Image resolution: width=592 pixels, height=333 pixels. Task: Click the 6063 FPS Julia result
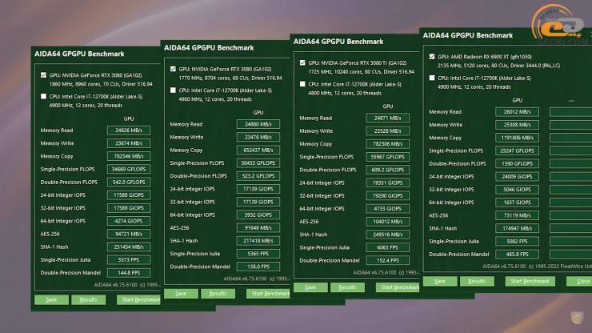[388, 247]
